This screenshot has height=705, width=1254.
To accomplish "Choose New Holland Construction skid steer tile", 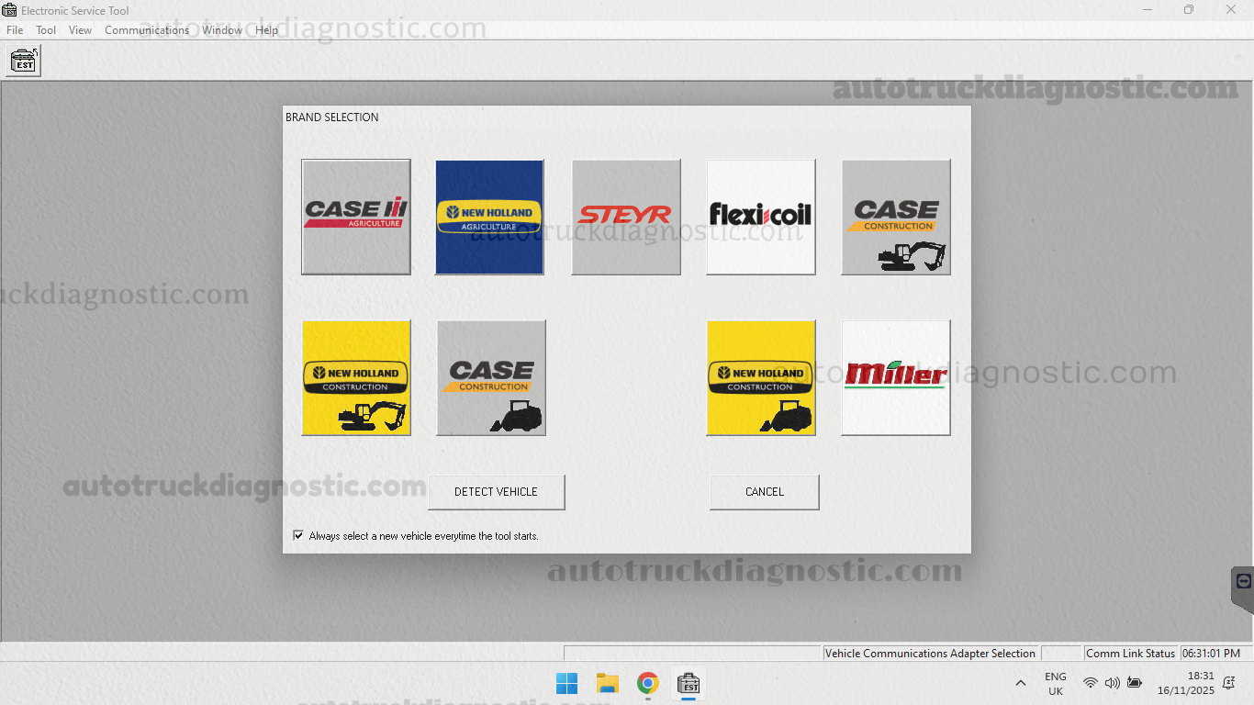I will click(760, 377).
